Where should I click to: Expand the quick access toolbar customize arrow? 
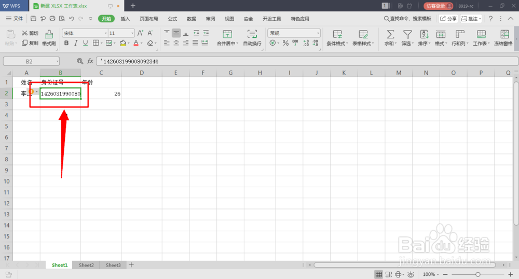pos(90,19)
